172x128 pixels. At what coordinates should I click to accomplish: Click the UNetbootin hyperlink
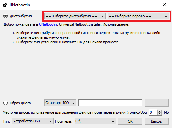click(x=48, y=24)
